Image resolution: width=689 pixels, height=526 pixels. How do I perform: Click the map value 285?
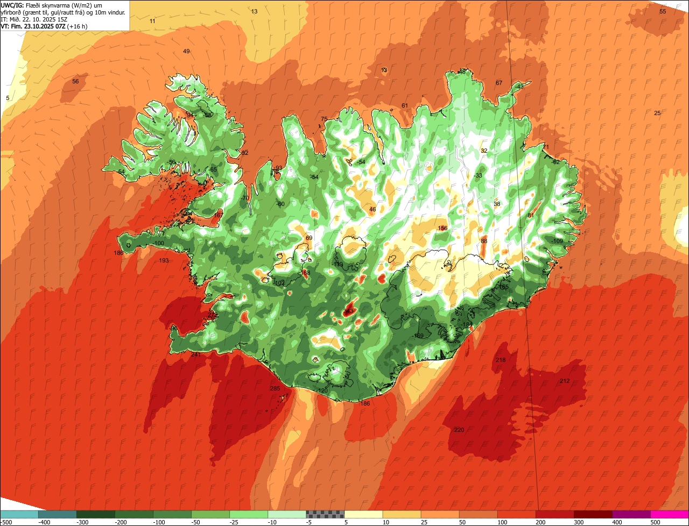coord(275,388)
